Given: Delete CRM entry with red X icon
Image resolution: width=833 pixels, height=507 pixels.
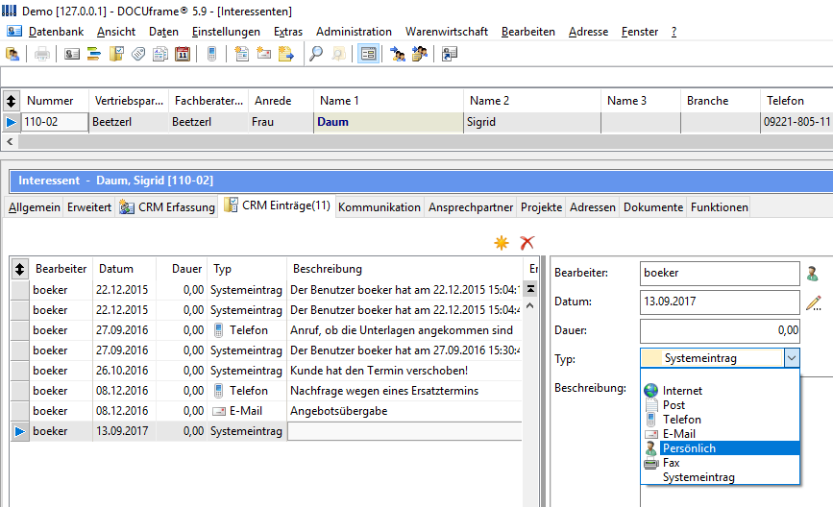Looking at the screenshot, I should (527, 243).
